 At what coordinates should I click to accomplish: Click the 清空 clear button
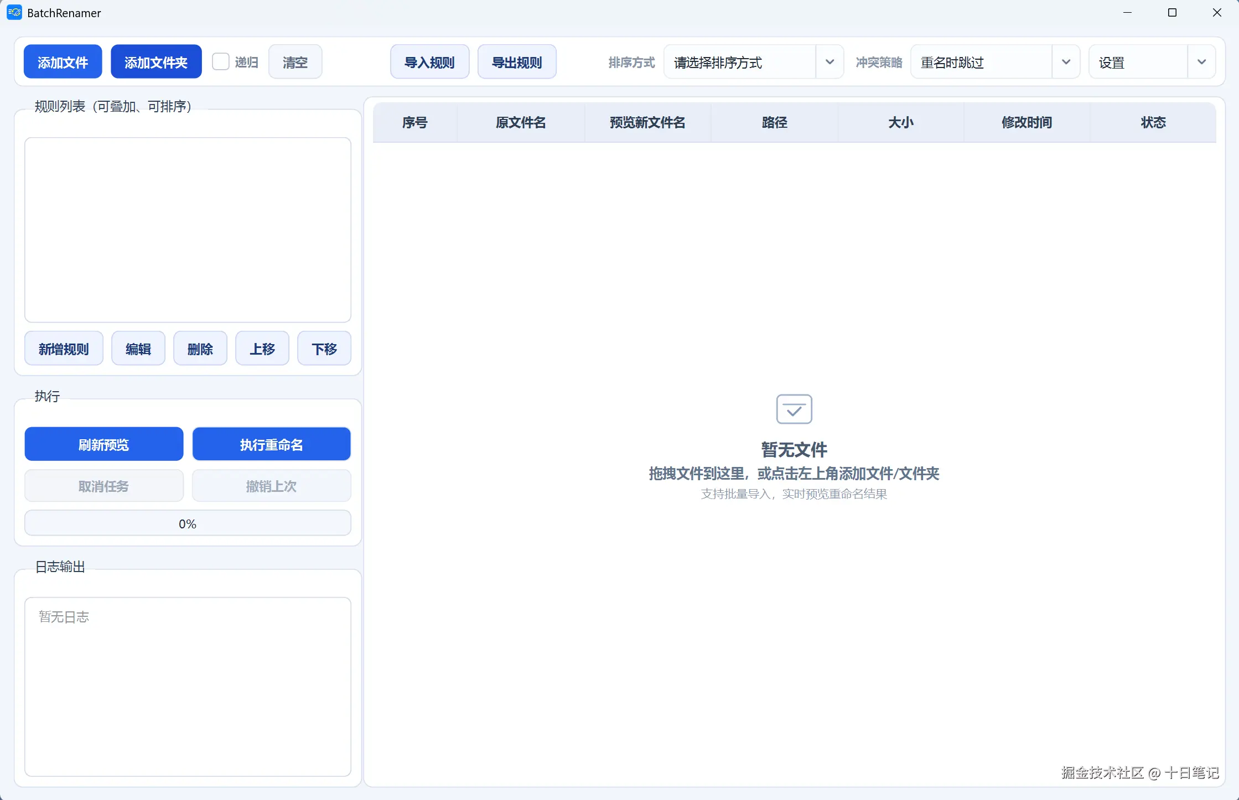click(x=295, y=62)
